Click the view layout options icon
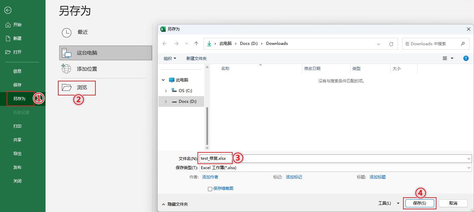 [x=445, y=58]
